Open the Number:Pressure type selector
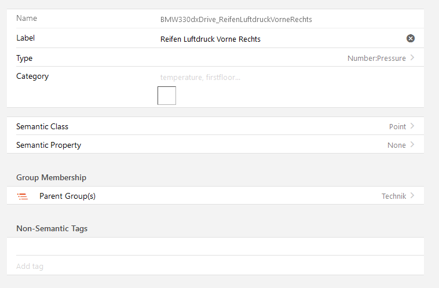The height and width of the screenshot is (288, 439). [376, 58]
